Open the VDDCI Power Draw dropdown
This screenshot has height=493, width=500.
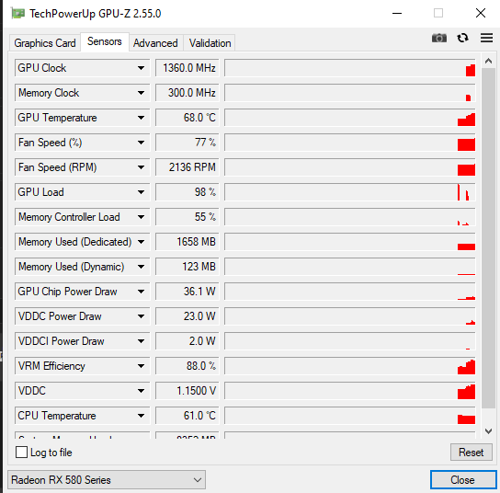pyautogui.click(x=82, y=341)
